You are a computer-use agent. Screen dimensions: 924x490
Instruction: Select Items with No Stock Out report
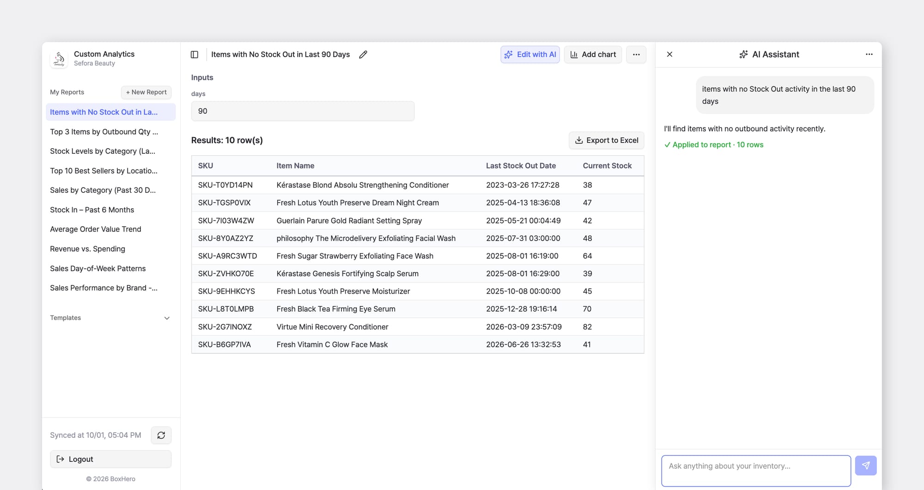coord(110,112)
